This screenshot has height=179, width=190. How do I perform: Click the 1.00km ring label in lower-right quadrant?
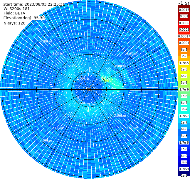pyautogui.click(x=107, y=103)
